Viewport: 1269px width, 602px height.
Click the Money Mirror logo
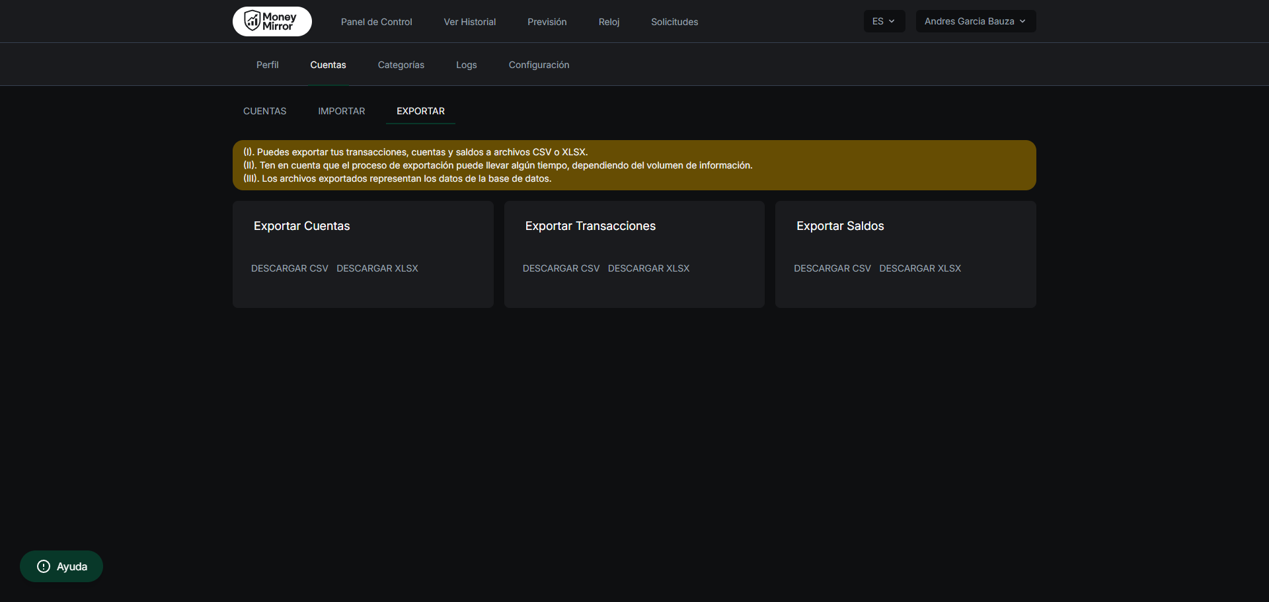click(272, 21)
